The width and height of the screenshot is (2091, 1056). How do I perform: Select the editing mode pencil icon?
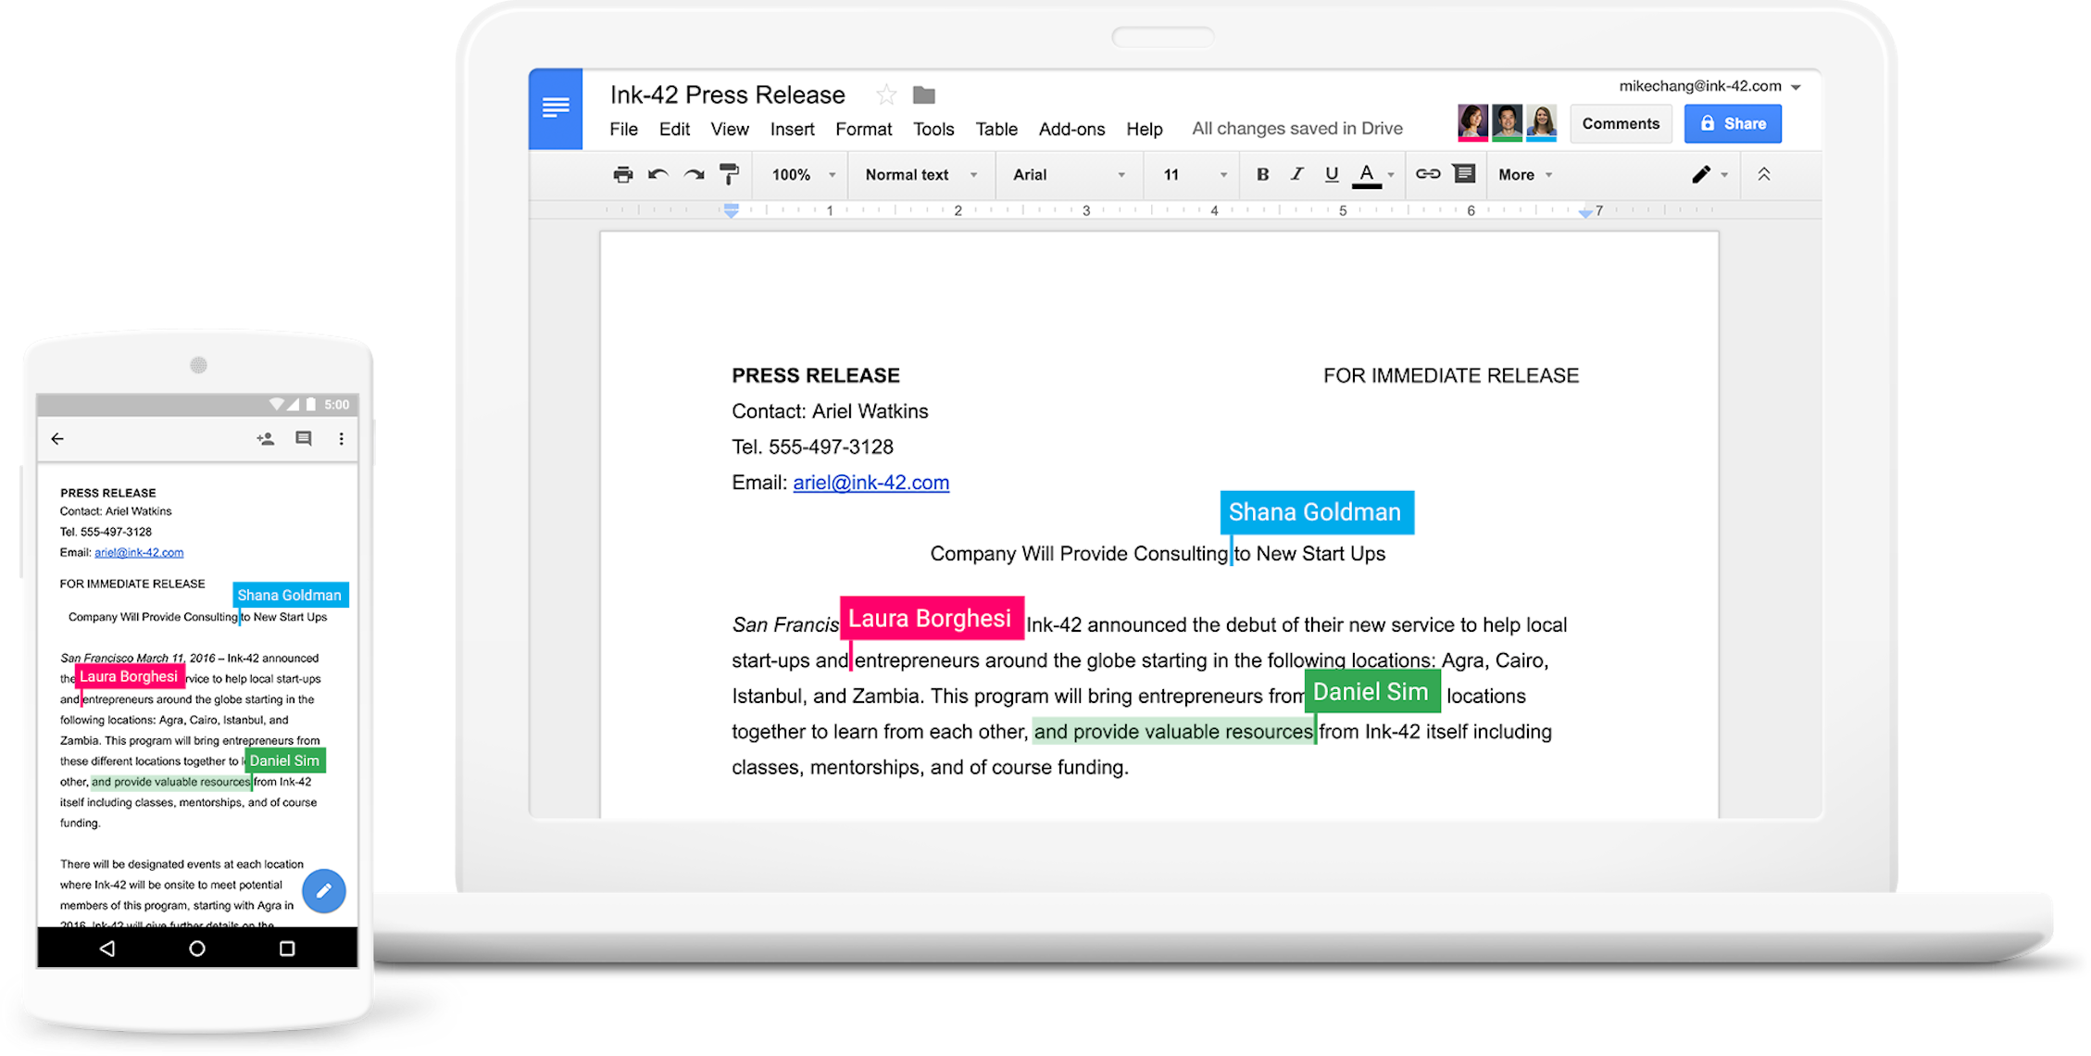click(x=1701, y=174)
